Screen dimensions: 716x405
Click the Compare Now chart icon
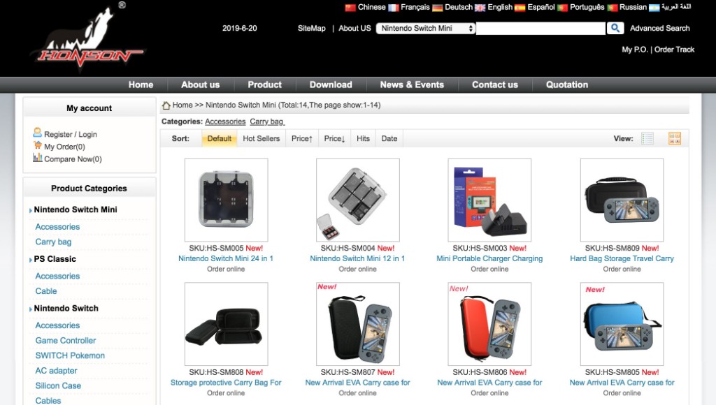click(38, 158)
